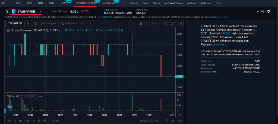This screenshot has width=278, height=124.
Task: Open the ETH top navigation tab
Action: [x=52, y=3]
